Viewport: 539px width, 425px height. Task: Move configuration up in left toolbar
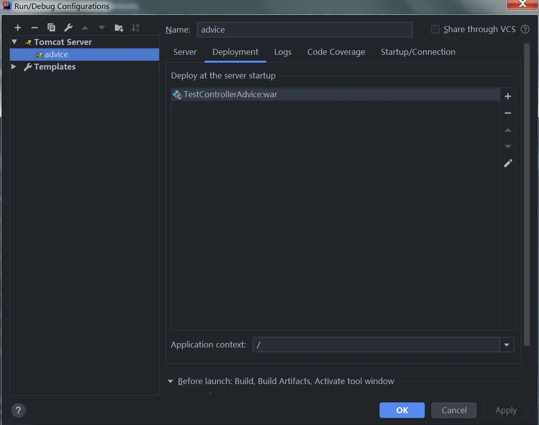(85, 28)
